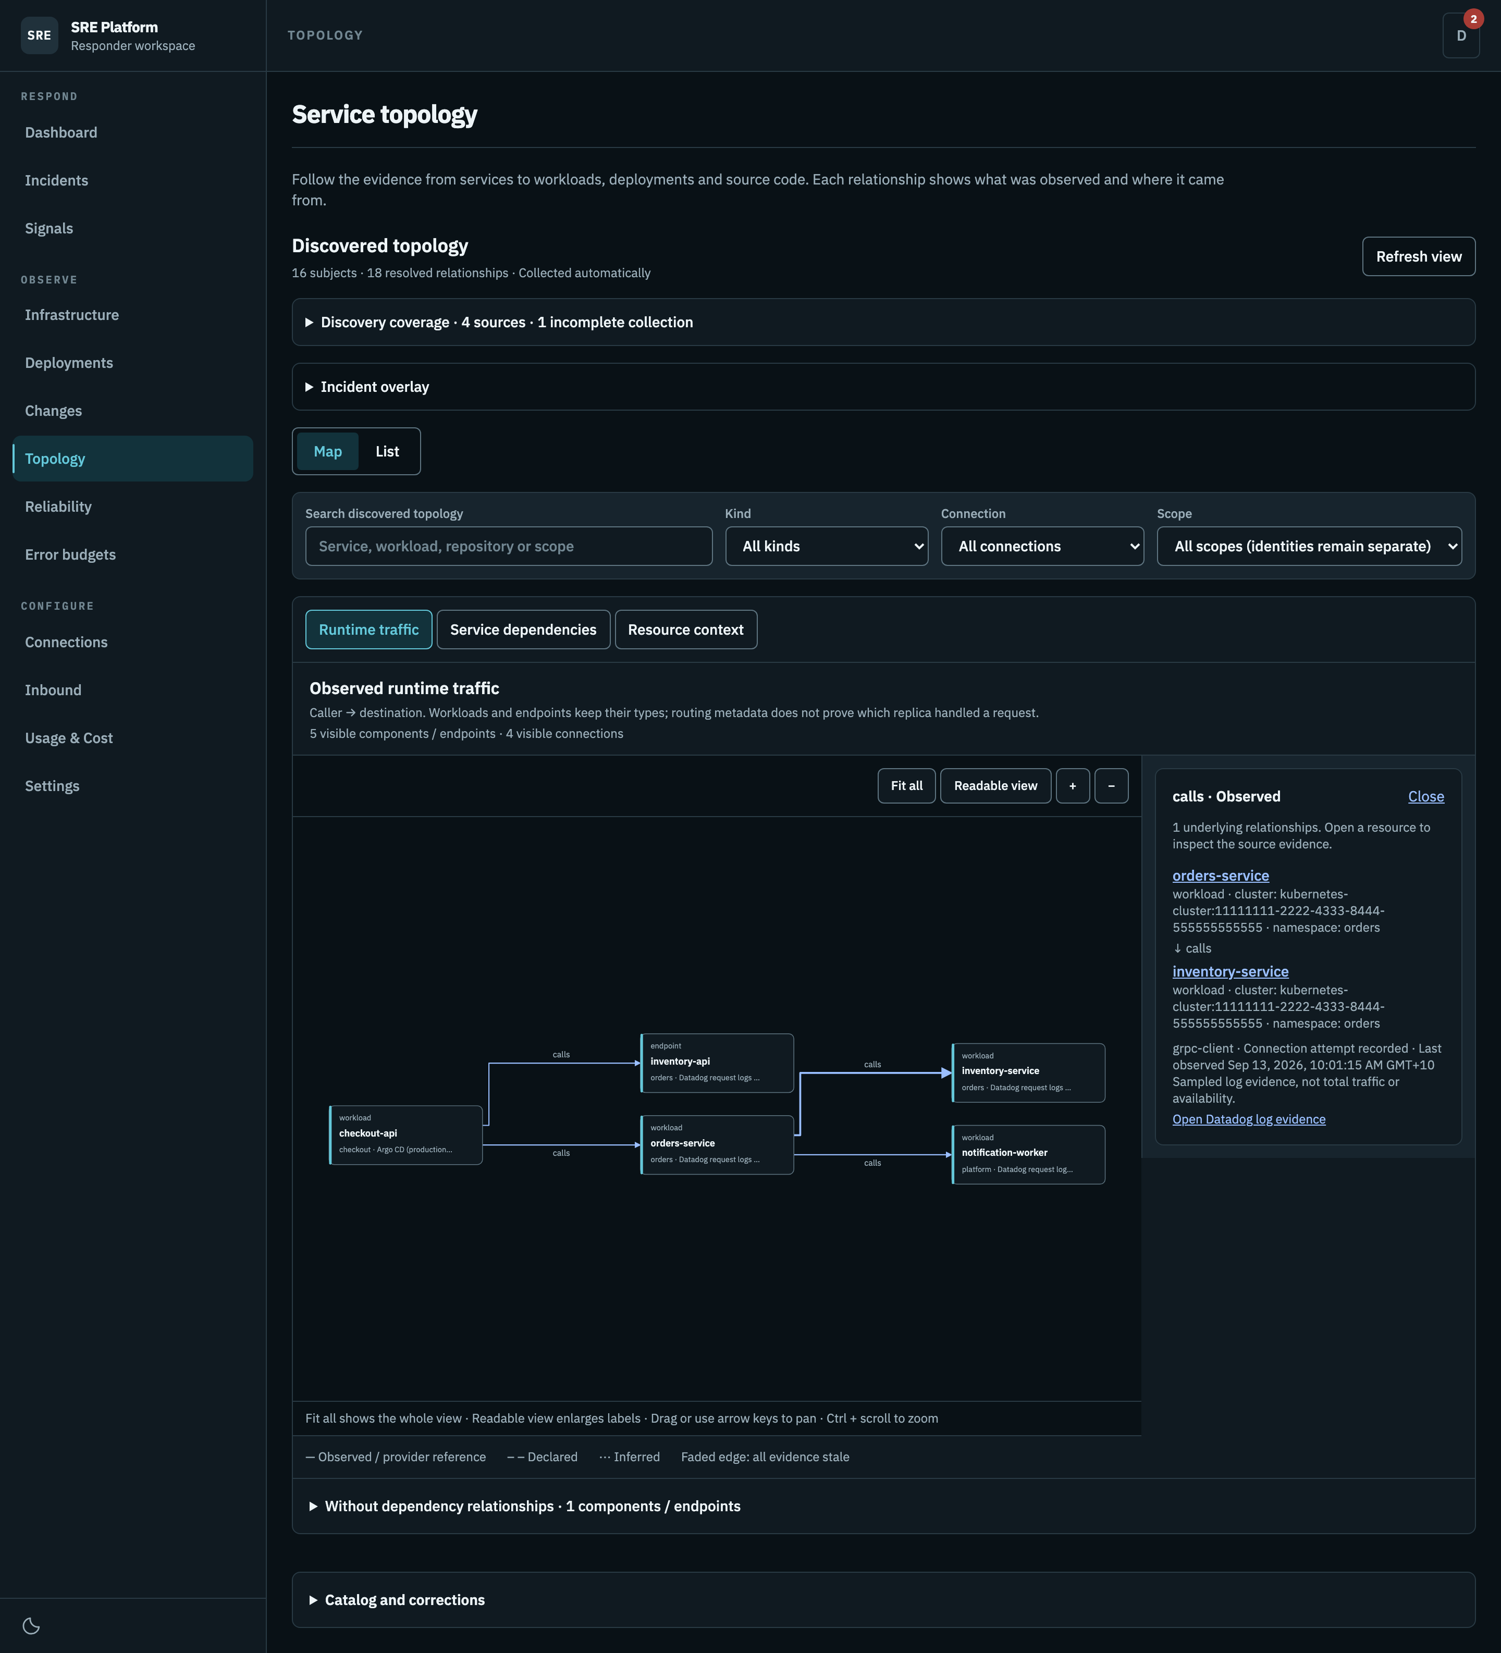Open the Connection filter dropdown

click(1042, 546)
